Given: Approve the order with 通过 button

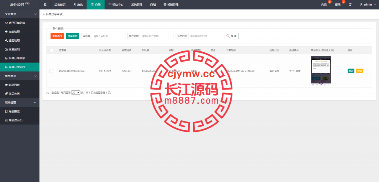Looking at the screenshot, I should click(351, 71).
